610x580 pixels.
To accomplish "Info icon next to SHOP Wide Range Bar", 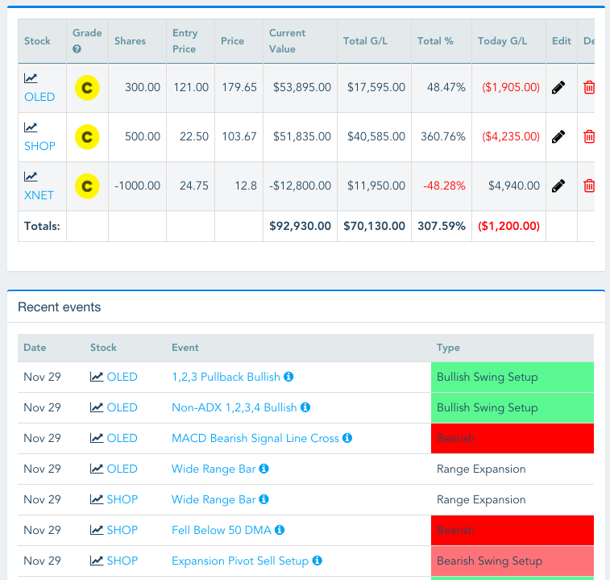I will pos(264,499).
